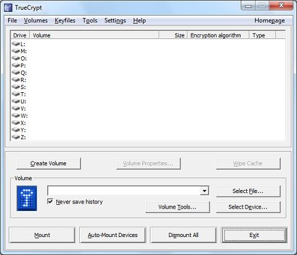
Task: Click the volume path input field
Action: coord(124,191)
